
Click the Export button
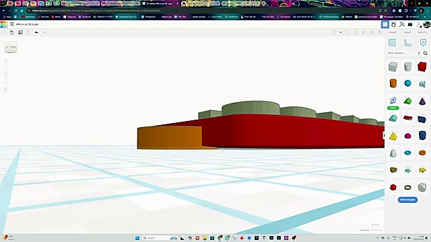[x=407, y=32]
